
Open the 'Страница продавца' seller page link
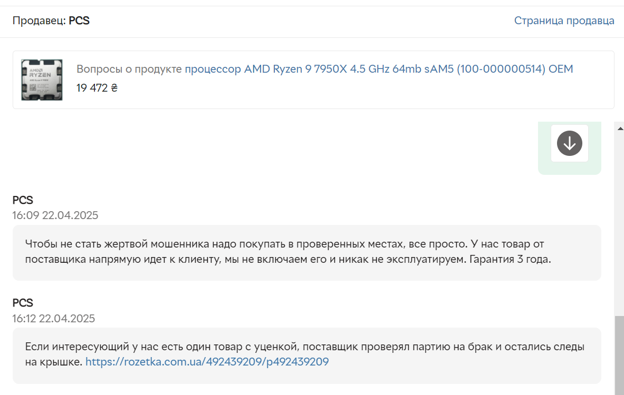(564, 21)
